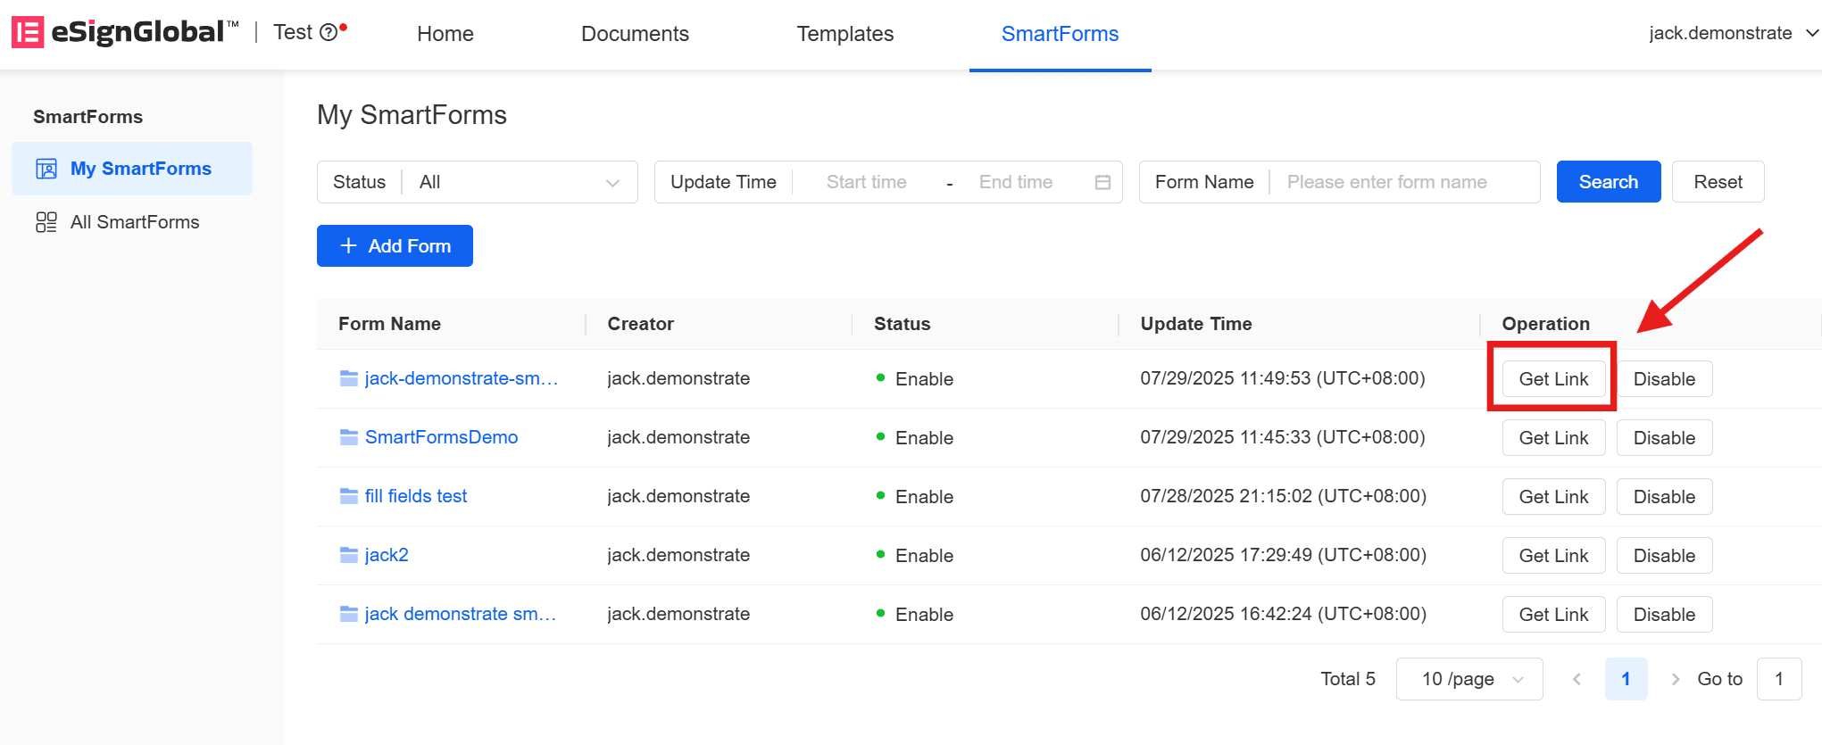This screenshot has height=745, width=1822.
Task: Expand the jack.demonstrate account menu
Action: (1733, 33)
